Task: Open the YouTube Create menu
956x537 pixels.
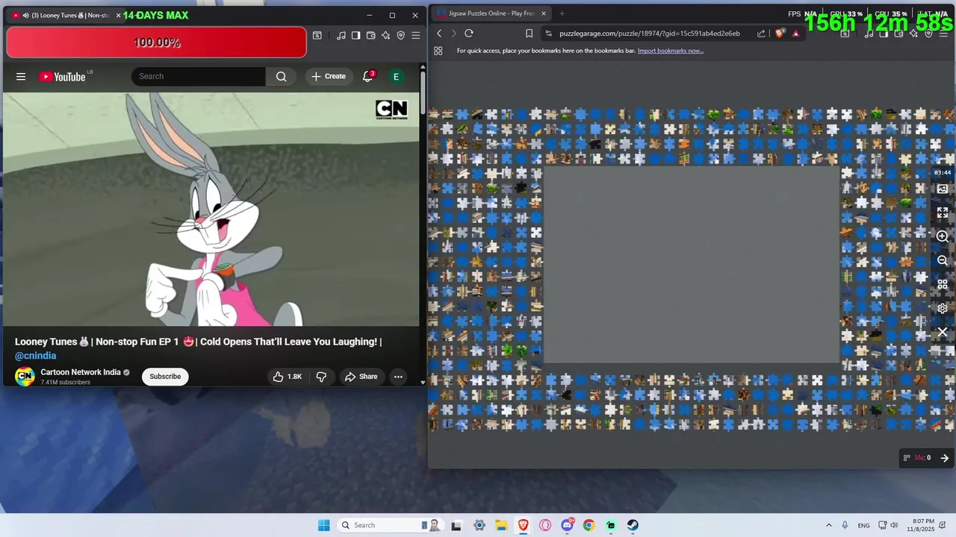Action: click(329, 76)
